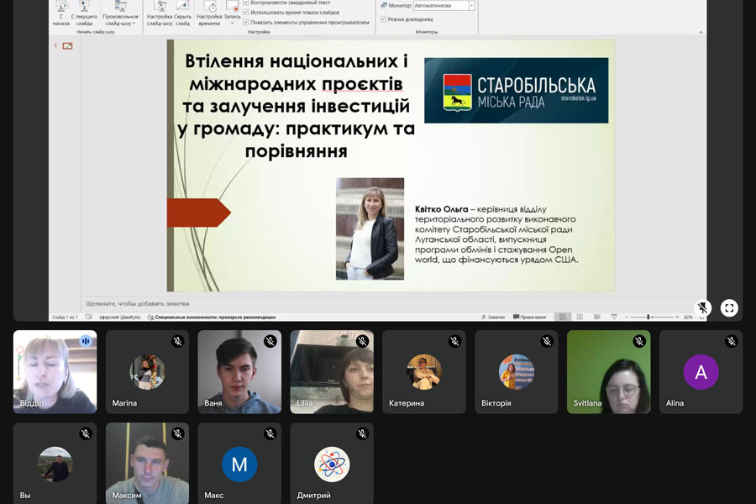Click the unpin presentation icon

coord(703,308)
